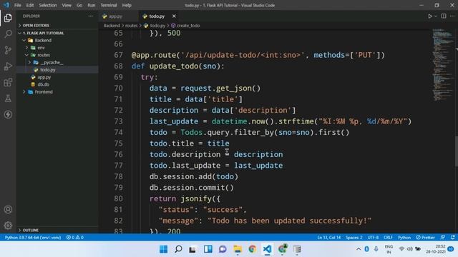Image resolution: width=458 pixels, height=257 pixels.
Task: Expand the Open Editors section
Action: [x=57, y=26]
